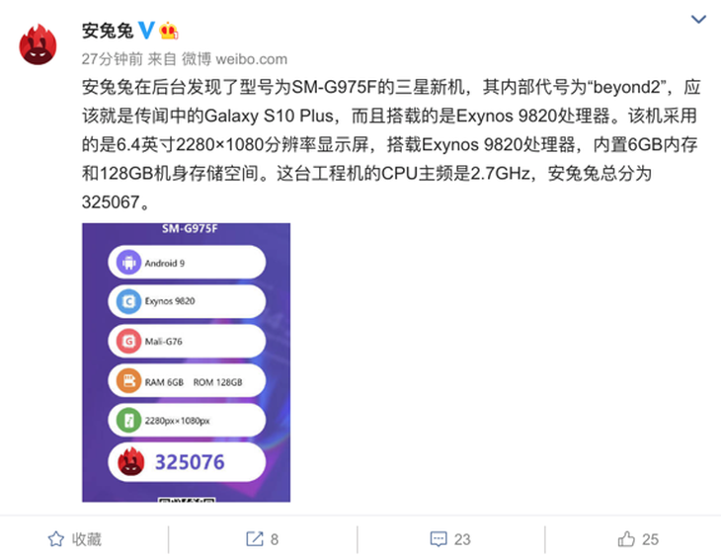Click the repost count 8
Screen dimensions: 721x560
(x=274, y=539)
